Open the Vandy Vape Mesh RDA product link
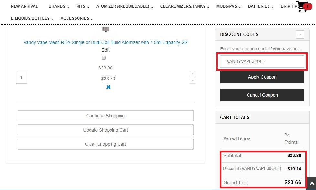Viewport: 316px width, 190px height. coord(105,42)
